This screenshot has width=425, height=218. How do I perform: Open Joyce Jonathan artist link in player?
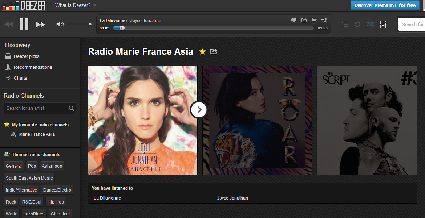tap(146, 21)
